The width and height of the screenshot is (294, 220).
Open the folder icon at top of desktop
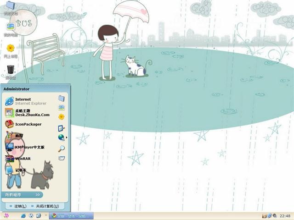pos(11,5)
